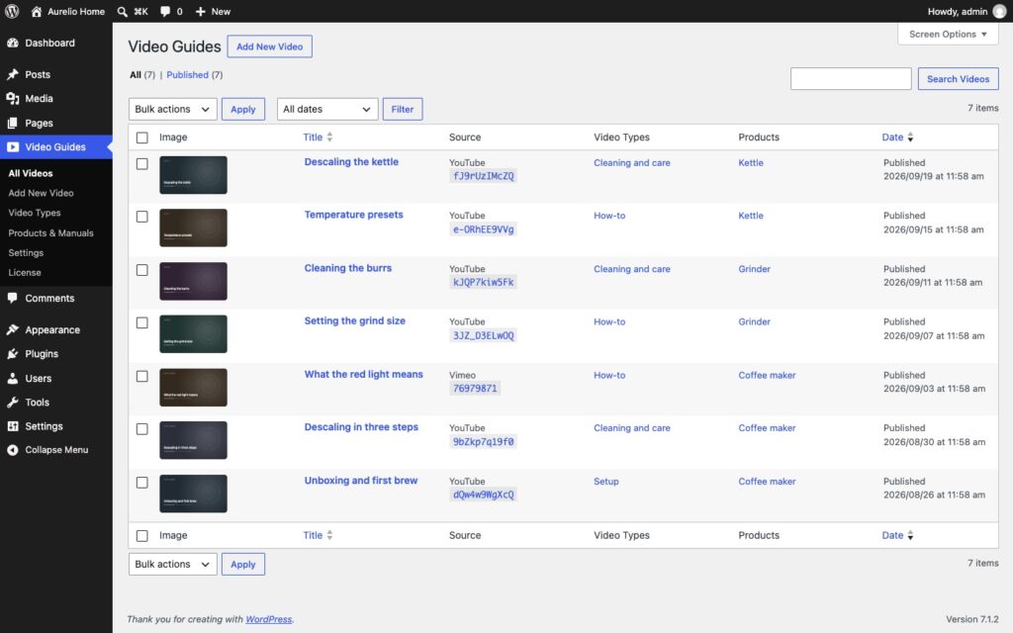Click the Plugins plug icon
The image size is (1013, 633).
click(12, 353)
